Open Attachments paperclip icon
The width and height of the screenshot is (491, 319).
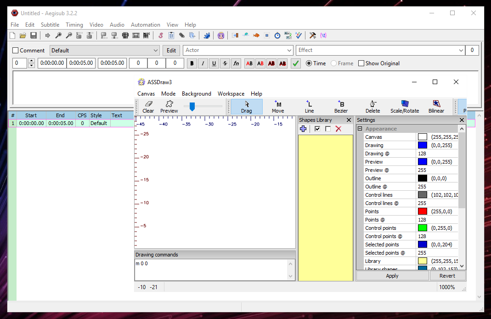pos(182,35)
